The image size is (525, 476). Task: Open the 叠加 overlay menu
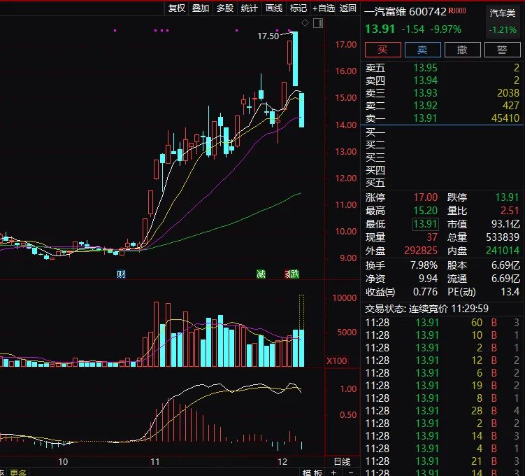click(x=201, y=8)
